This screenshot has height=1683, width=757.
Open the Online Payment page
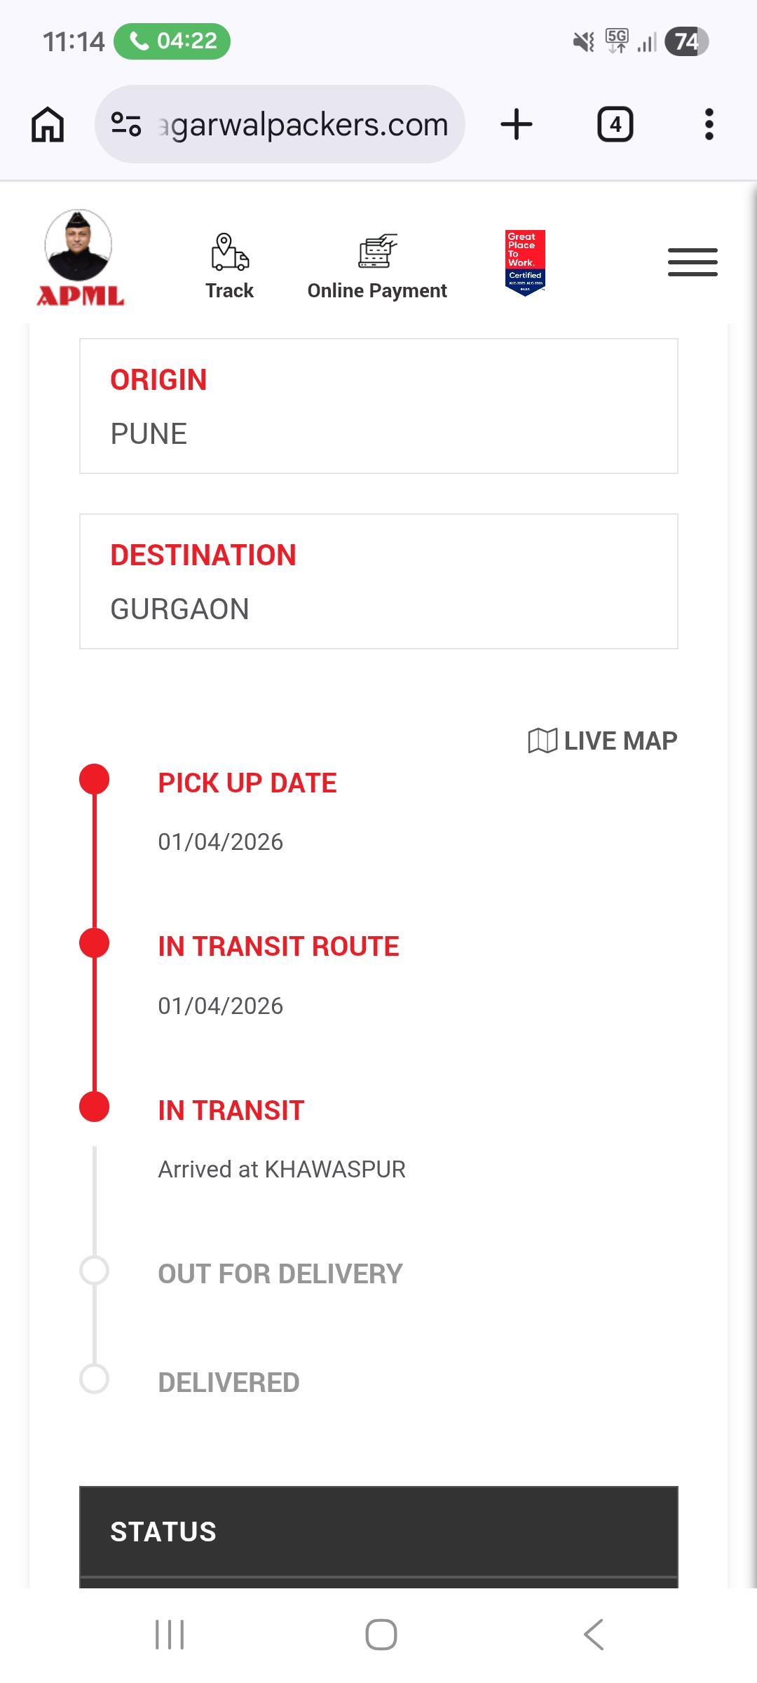377,266
